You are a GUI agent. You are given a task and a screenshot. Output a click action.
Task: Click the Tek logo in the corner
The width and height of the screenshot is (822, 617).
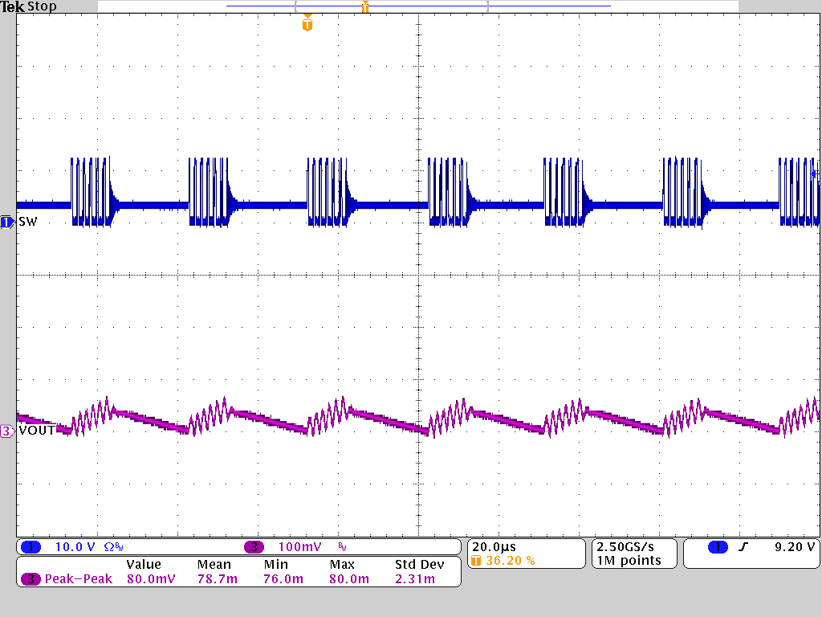(x=13, y=6)
